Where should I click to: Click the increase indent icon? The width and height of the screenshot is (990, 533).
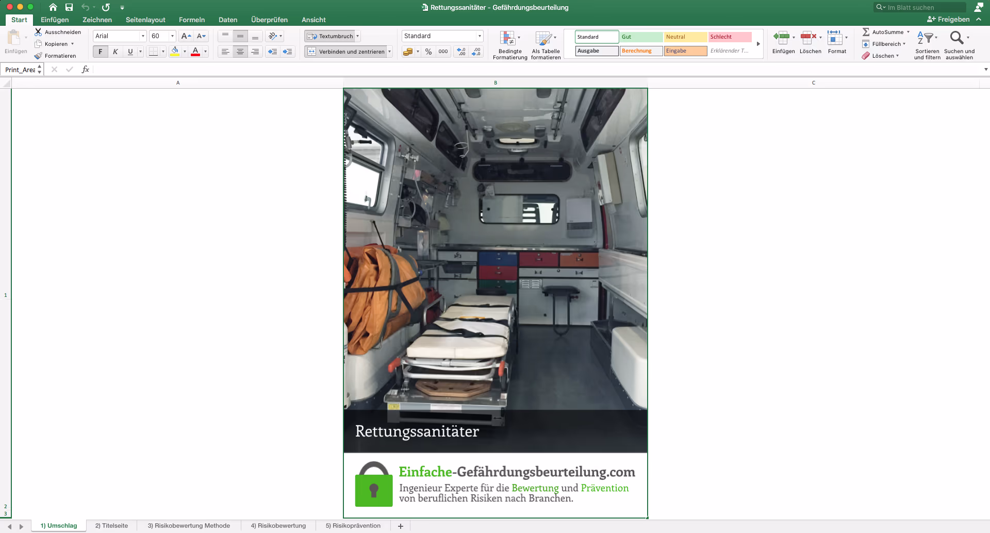(x=287, y=52)
